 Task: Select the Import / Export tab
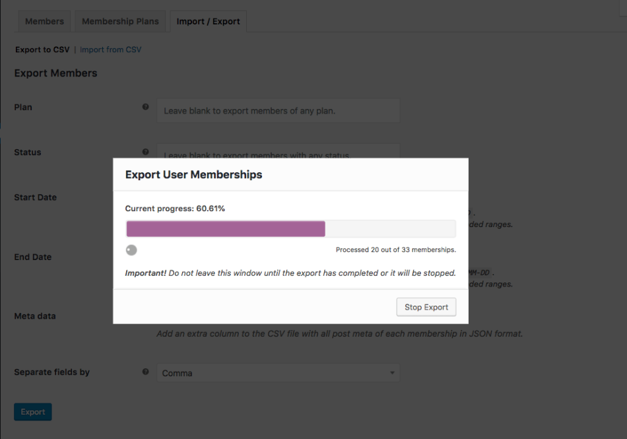click(208, 20)
